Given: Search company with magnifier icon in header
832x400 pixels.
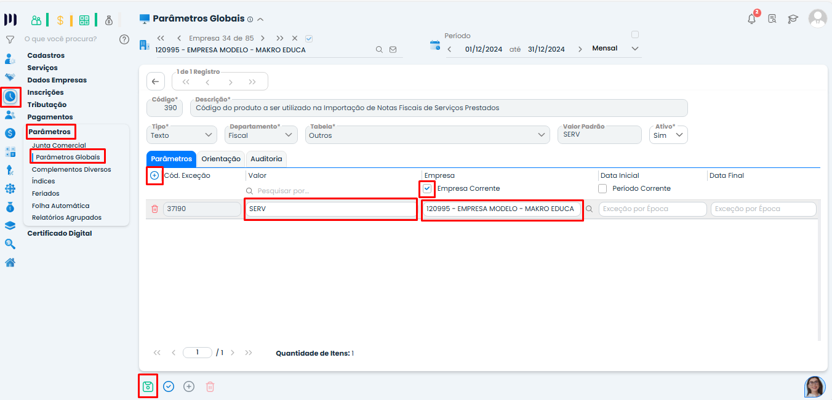Looking at the screenshot, I should coord(380,50).
